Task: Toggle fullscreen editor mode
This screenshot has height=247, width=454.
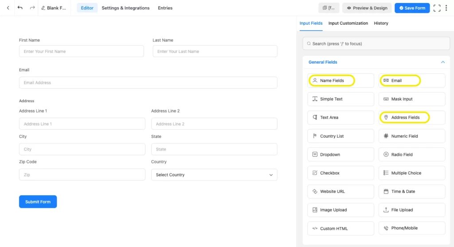Action: coord(437,8)
